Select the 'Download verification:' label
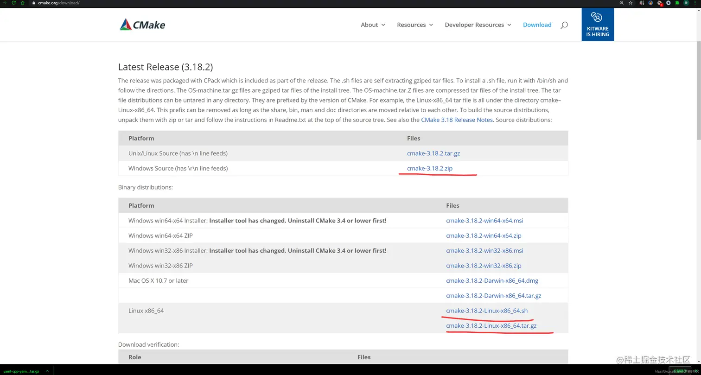Image resolution: width=701 pixels, height=375 pixels. (x=148, y=344)
